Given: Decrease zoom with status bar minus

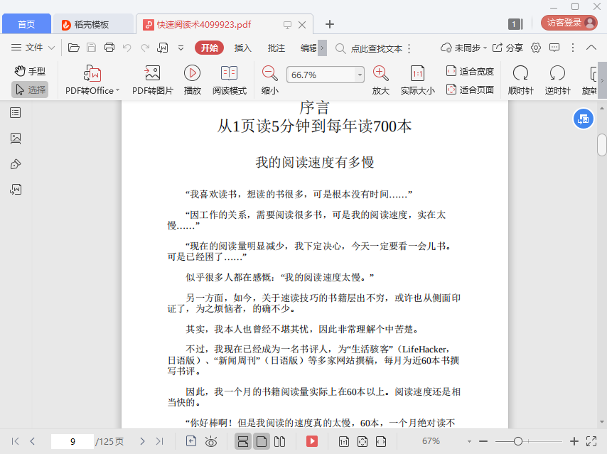Looking at the screenshot, I should tap(483, 441).
